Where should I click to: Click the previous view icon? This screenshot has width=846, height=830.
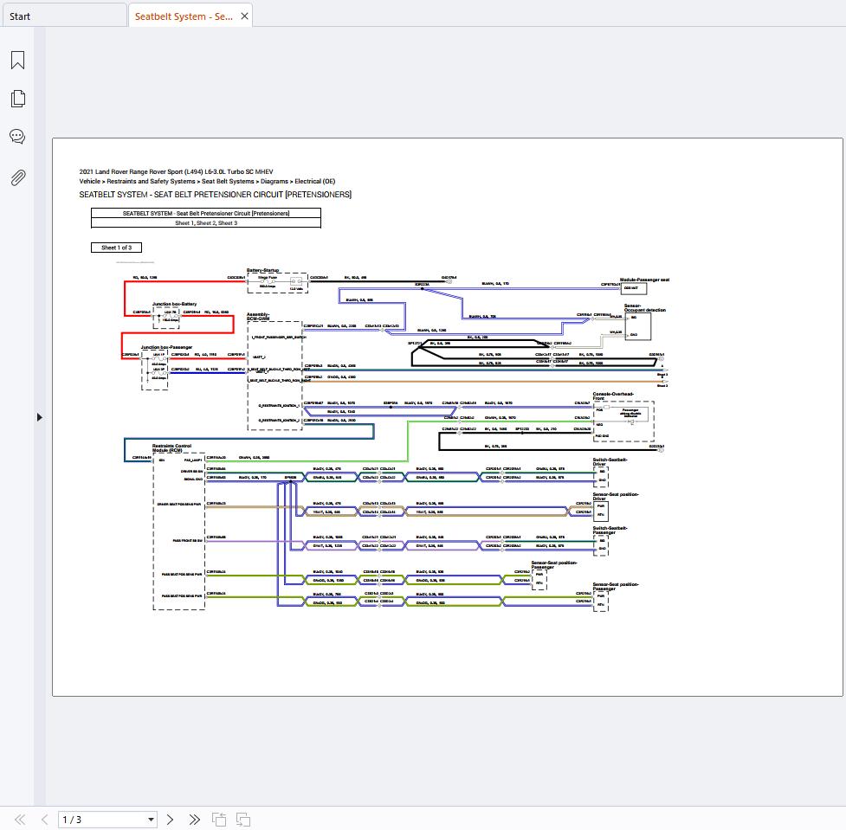219,819
